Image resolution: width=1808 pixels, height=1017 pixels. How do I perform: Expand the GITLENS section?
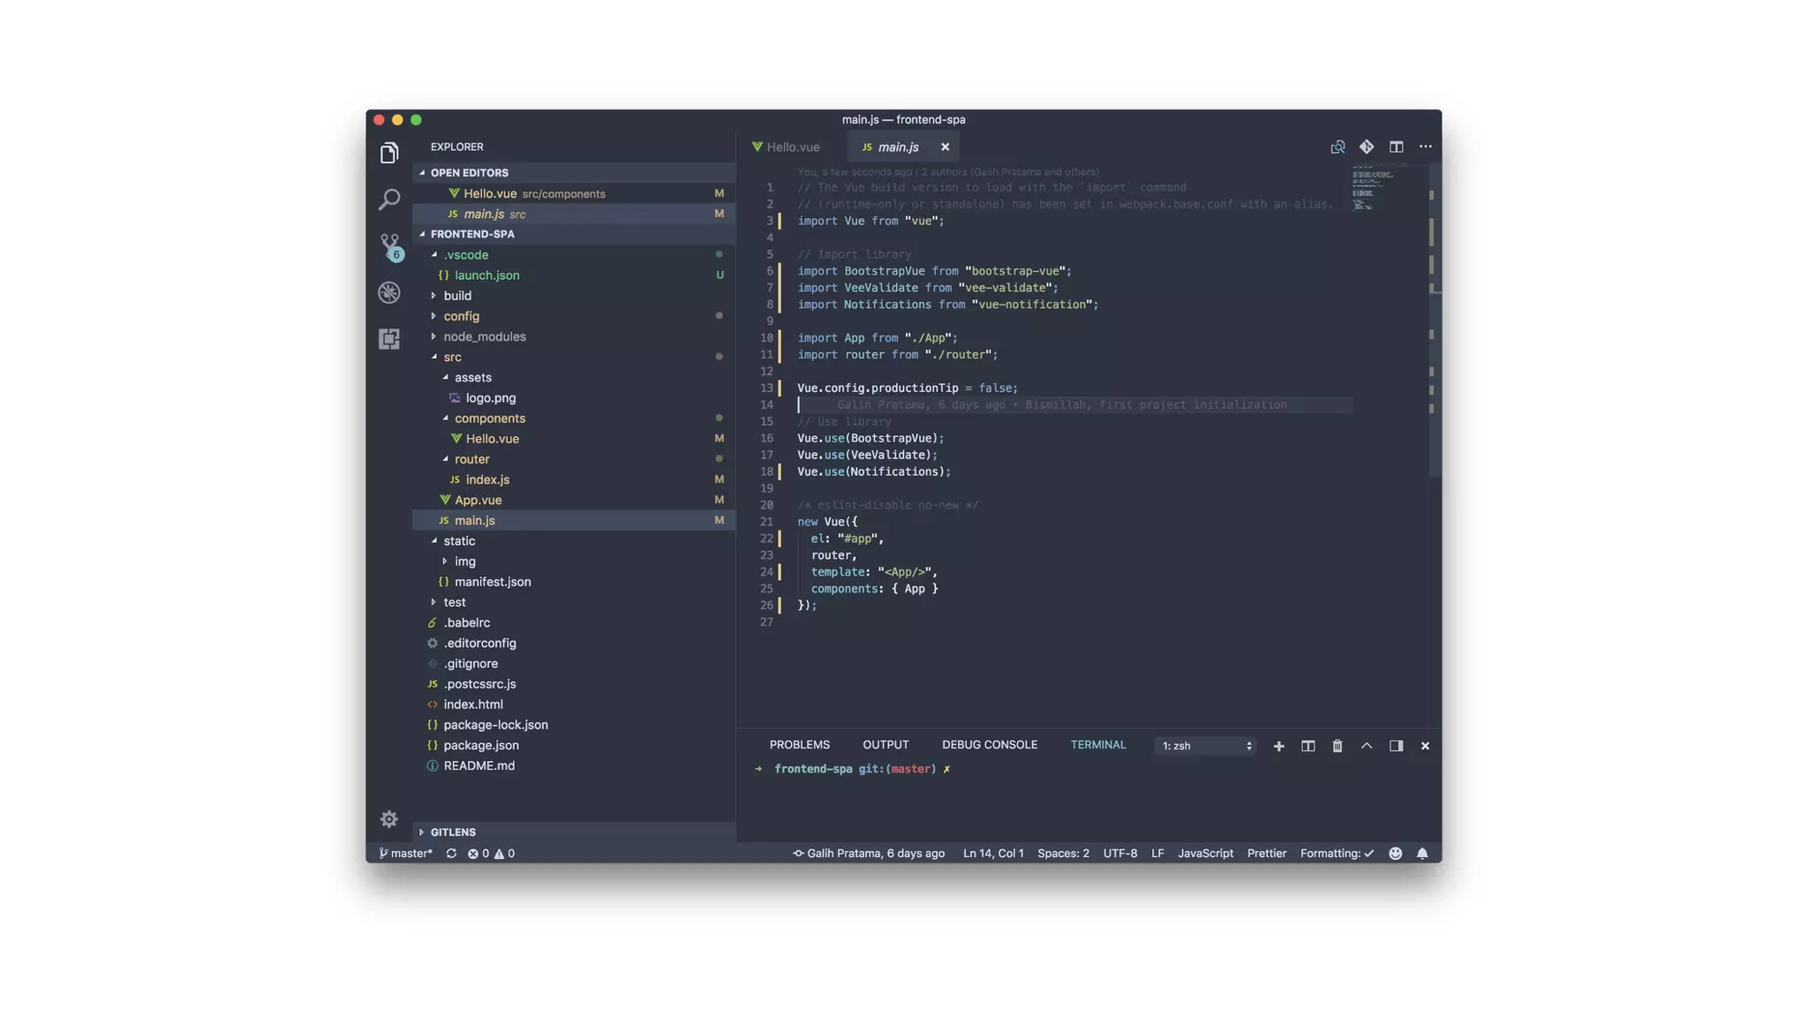point(453,832)
